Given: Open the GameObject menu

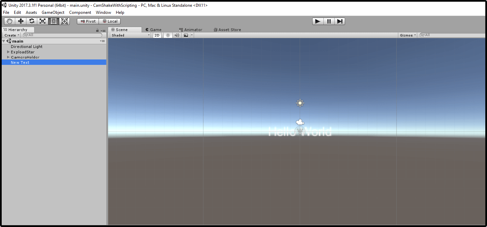Looking at the screenshot, I should [53, 12].
